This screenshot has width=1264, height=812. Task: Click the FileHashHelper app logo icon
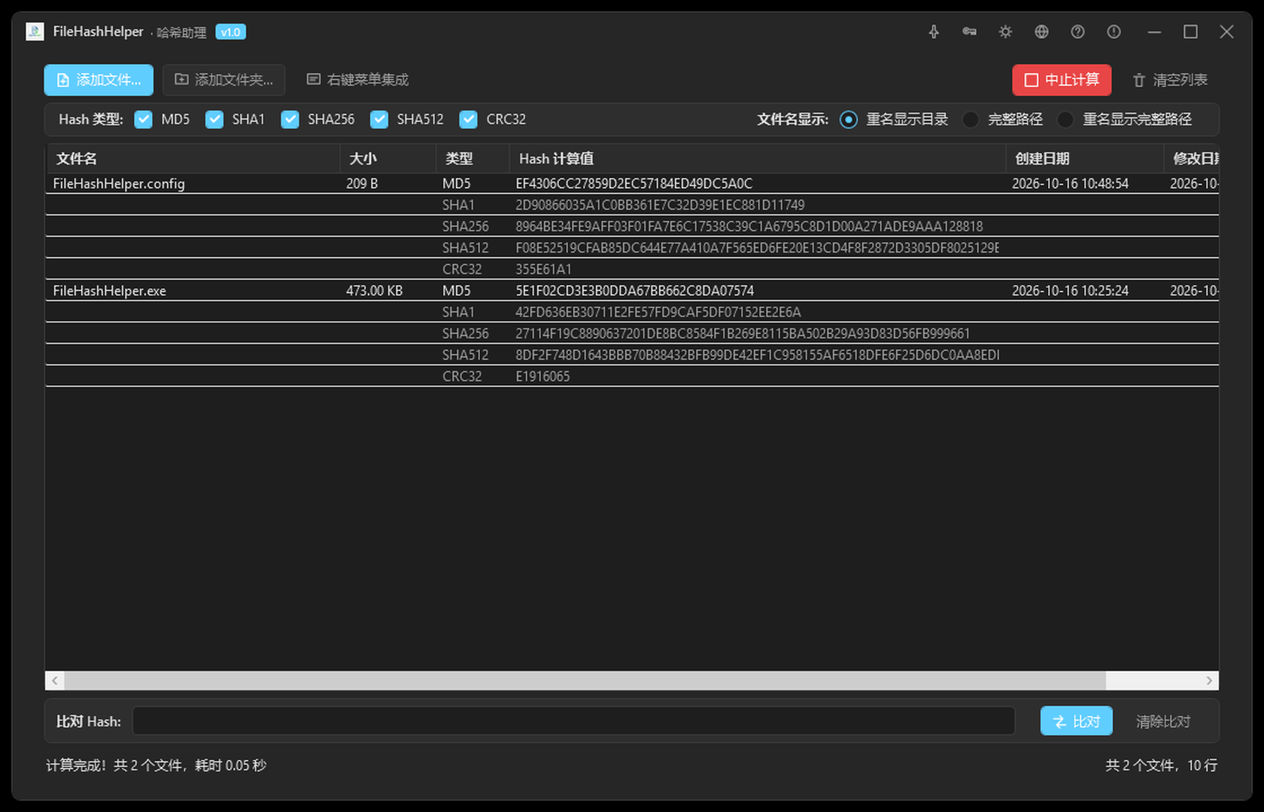(35, 32)
